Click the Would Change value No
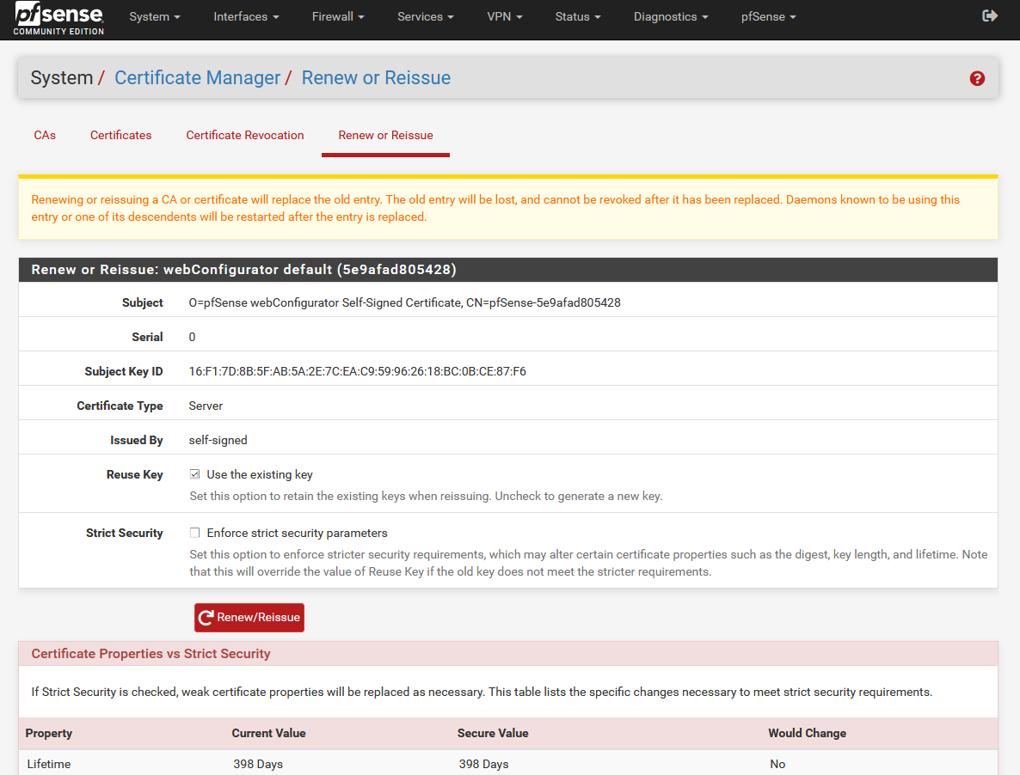This screenshot has height=775, width=1020. point(777,764)
